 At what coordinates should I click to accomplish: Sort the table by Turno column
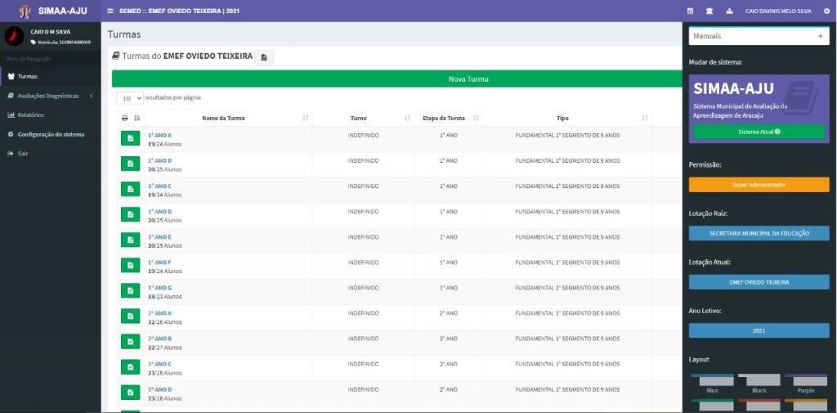[x=363, y=118]
